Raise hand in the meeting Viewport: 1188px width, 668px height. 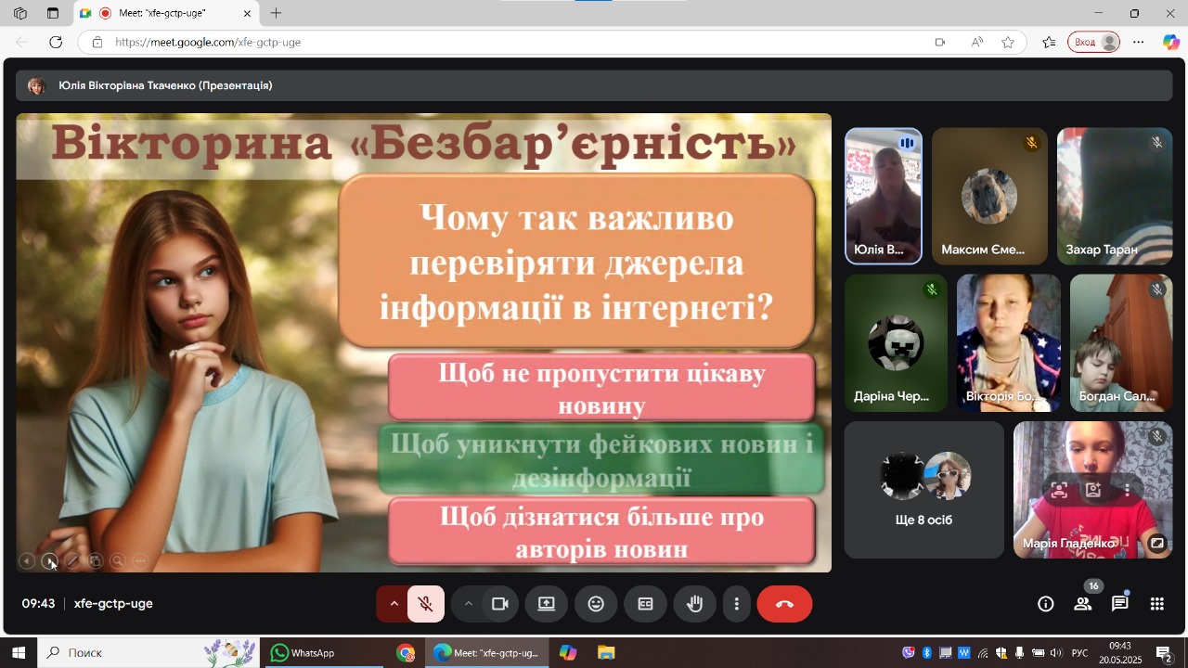(x=694, y=604)
